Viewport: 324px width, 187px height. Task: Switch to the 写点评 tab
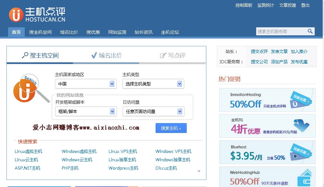pos(173,55)
